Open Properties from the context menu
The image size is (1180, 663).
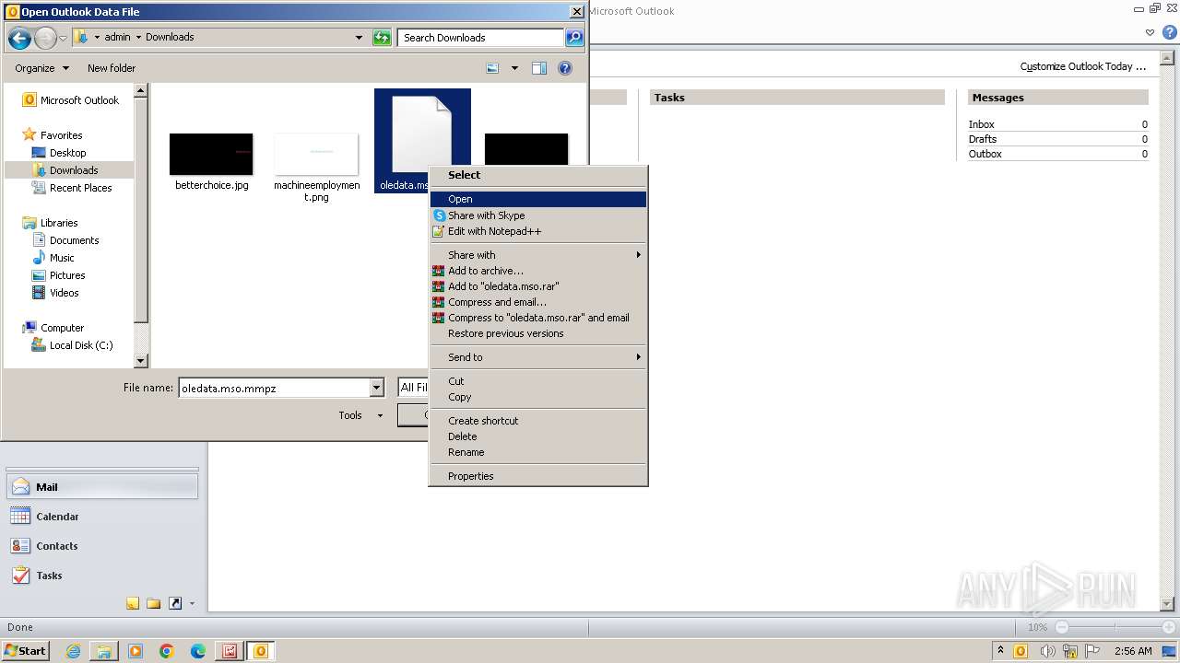click(538, 476)
